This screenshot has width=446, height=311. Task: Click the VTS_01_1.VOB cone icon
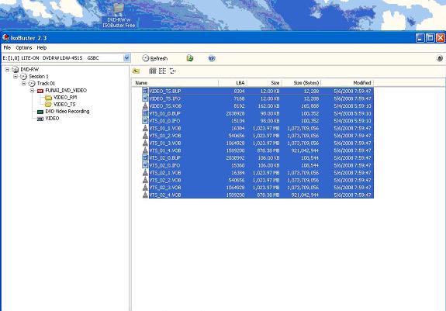point(145,128)
